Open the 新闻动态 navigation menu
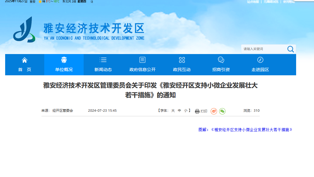The image size is (314, 177). (103, 69)
